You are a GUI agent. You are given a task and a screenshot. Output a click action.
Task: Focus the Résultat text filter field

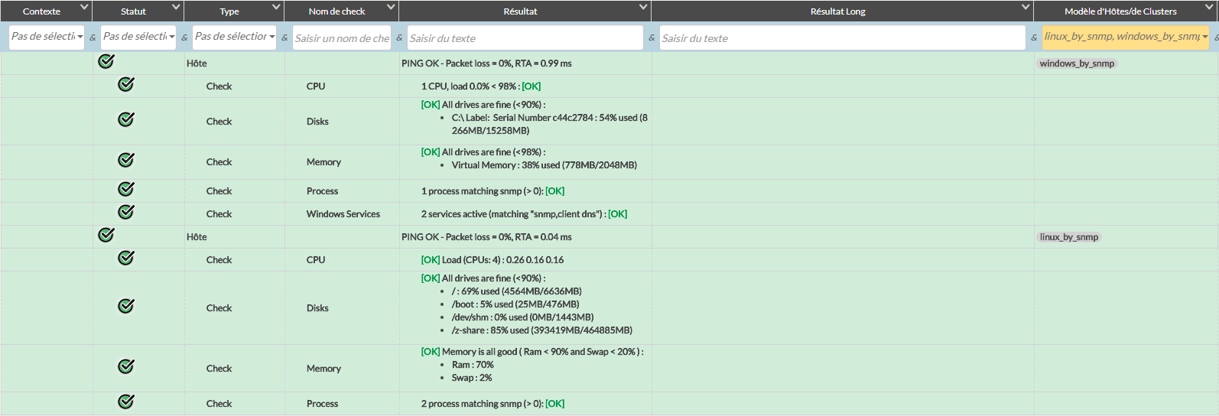(x=525, y=38)
